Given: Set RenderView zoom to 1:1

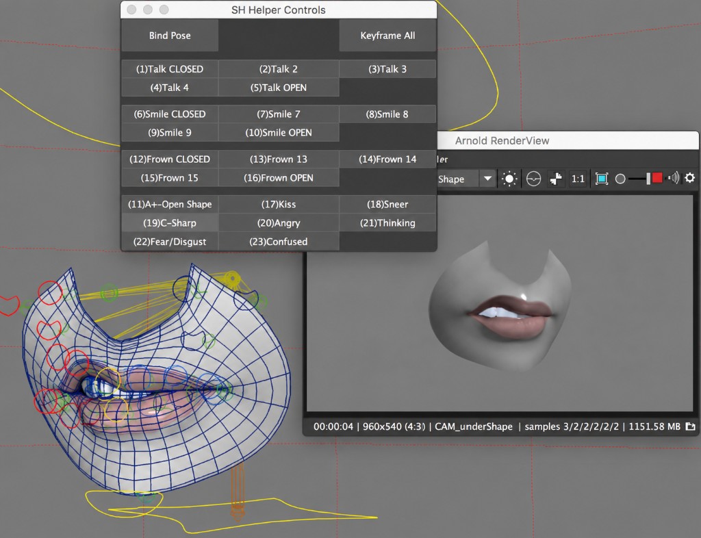Looking at the screenshot, I should pos(578,179).
